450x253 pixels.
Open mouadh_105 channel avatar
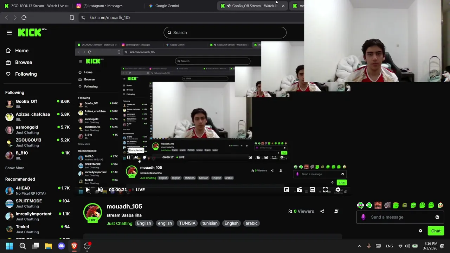point(92,212)
